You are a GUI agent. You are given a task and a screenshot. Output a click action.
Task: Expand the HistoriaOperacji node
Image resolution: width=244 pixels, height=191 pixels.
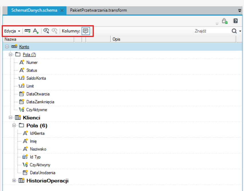[14, 180]
